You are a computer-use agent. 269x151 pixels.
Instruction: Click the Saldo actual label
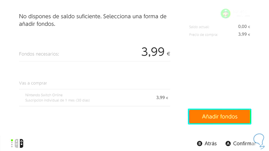tap(199, 27)
